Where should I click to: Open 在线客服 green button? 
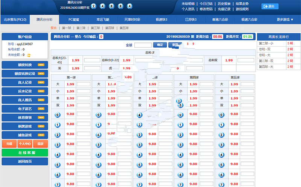tap(25, 153)
